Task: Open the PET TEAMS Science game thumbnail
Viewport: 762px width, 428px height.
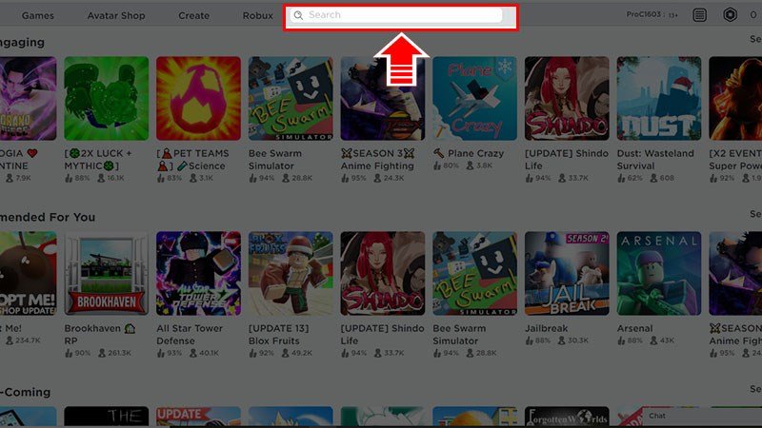Action: coord(198,99)
